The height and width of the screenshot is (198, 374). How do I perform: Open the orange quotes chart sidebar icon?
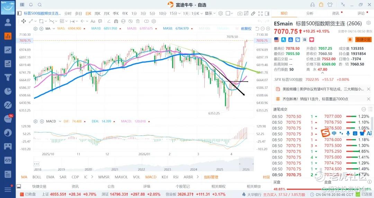[8, 36]
